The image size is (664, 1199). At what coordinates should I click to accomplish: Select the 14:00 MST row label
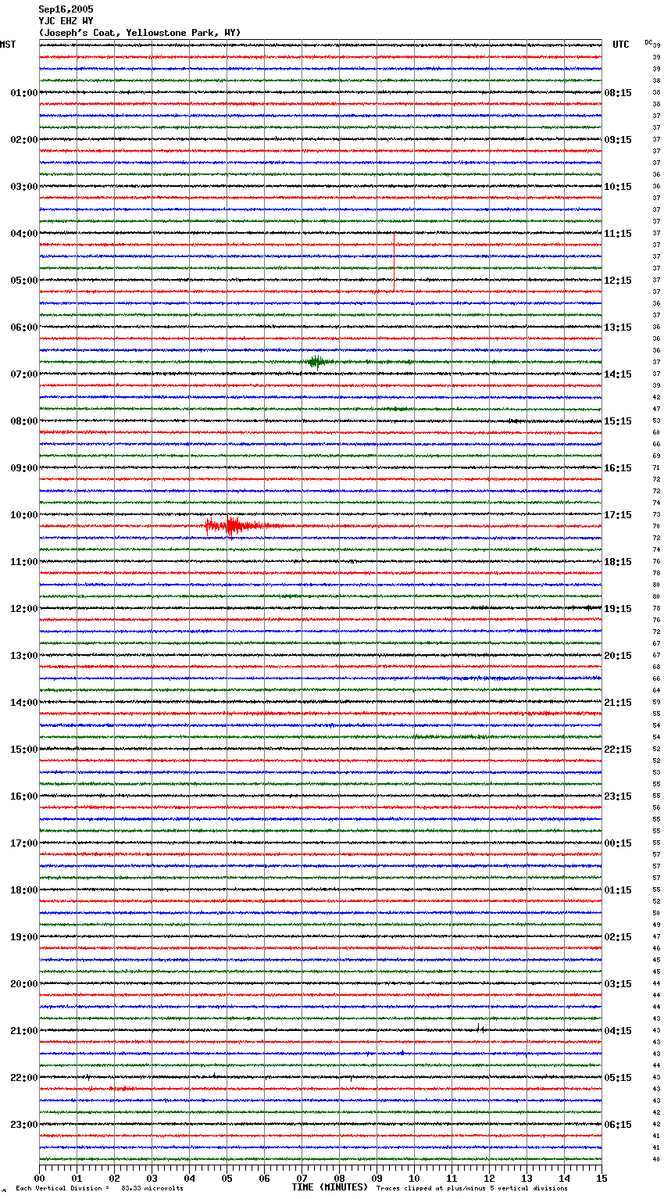coord(24,703)
